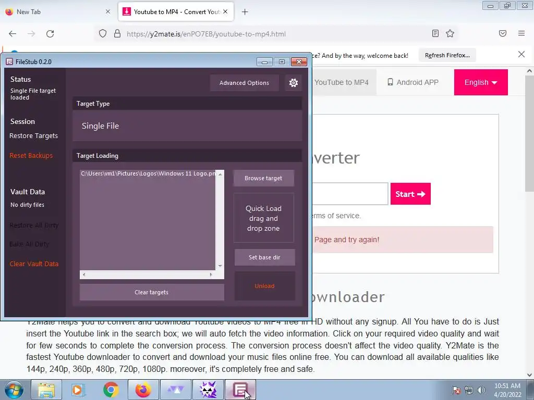Close the Youtube to MP4 tab
534x400 pixels.
[225, 11]
